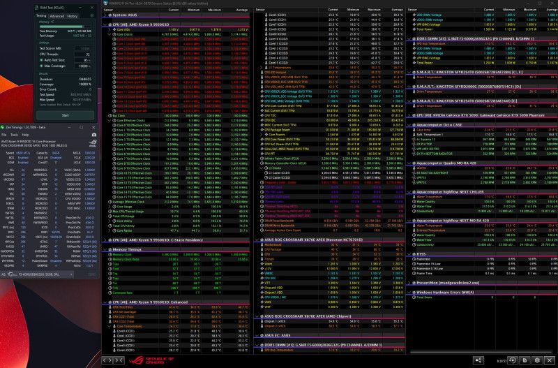
Task: Toggle Max Coverage radio button
Action: [x=41, y=66]
